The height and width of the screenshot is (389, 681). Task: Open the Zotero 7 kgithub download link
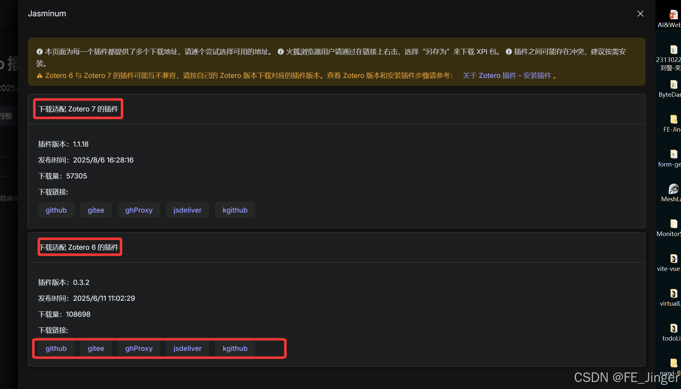235,210
